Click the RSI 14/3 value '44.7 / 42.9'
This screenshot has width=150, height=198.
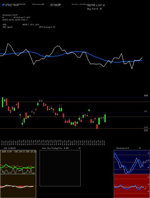tap(26, 17)
